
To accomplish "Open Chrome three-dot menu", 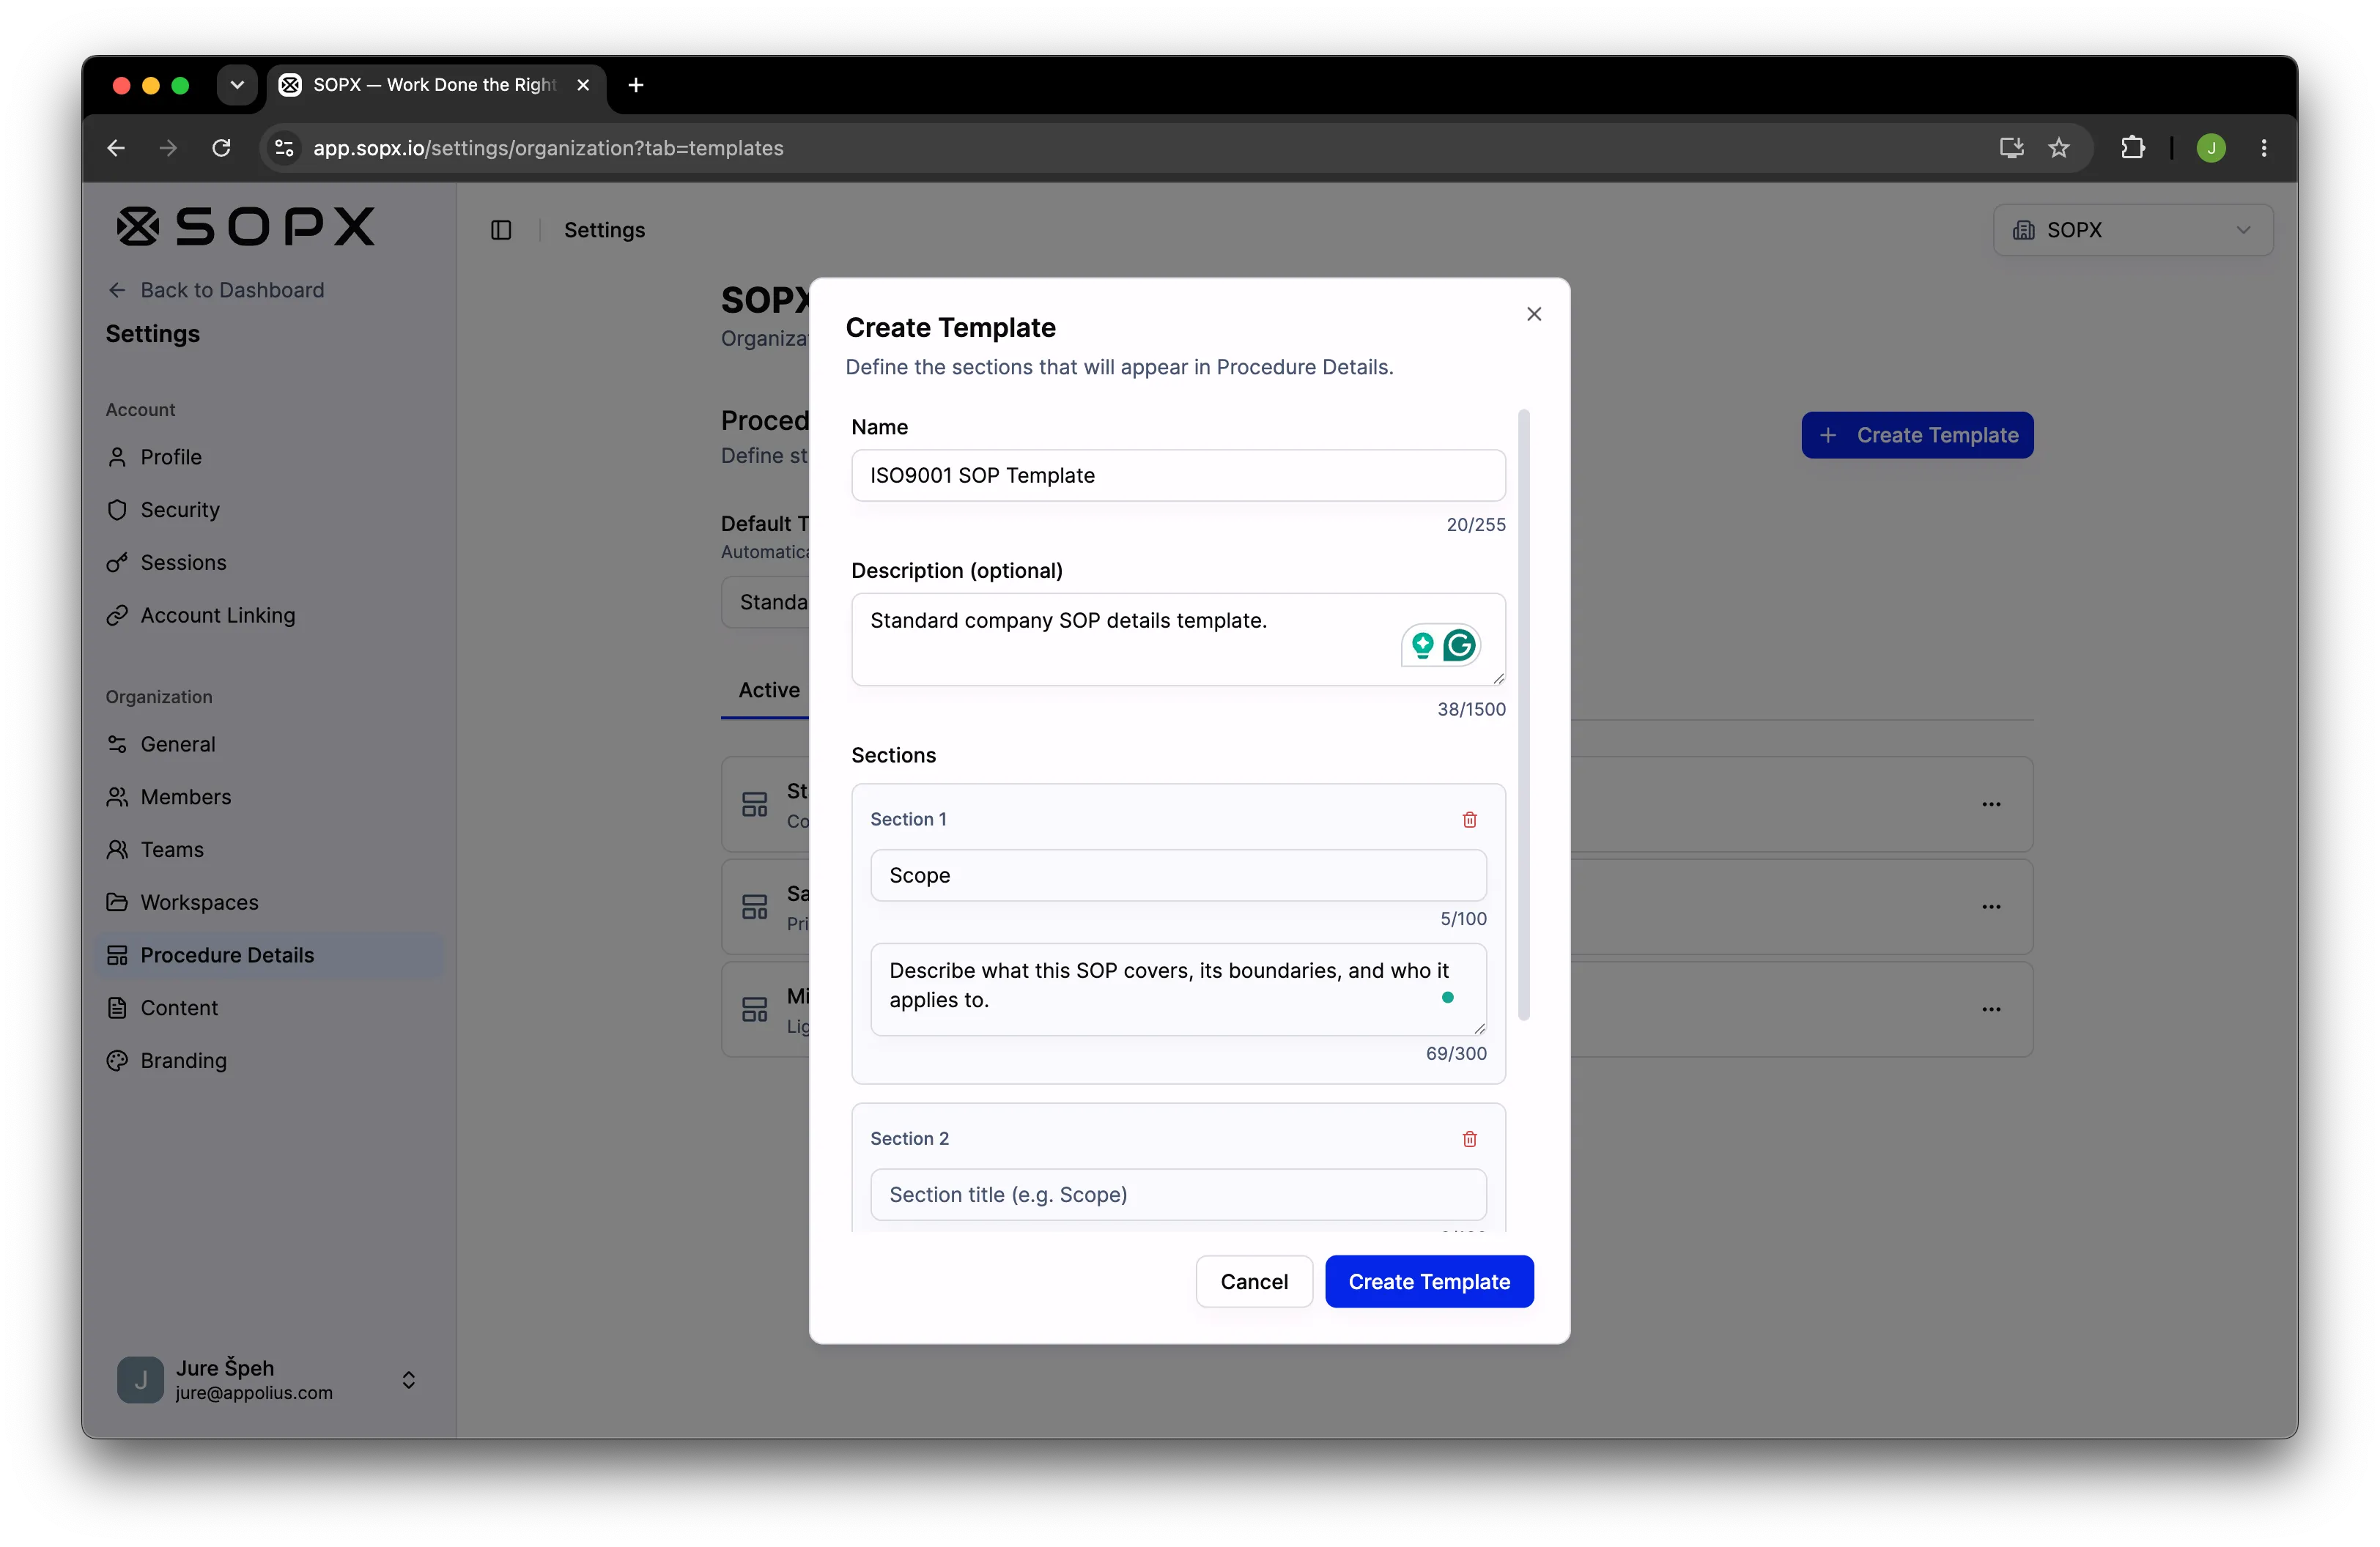I will click(2263, 148).
